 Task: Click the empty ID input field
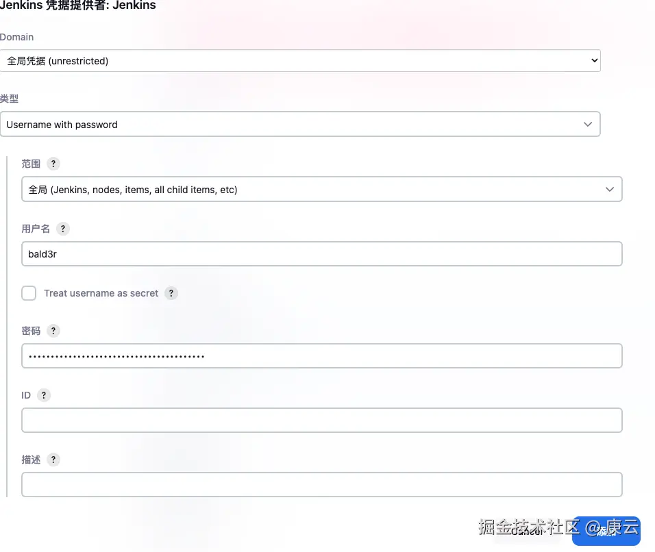pos(321,420)
